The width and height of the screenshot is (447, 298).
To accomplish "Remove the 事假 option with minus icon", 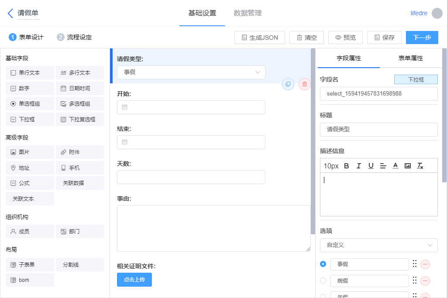I will coord(425,264).
